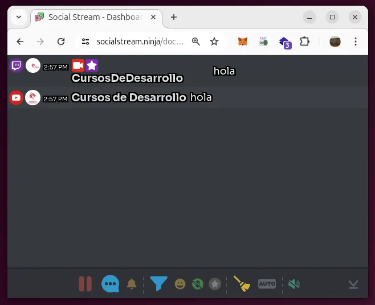Click the bell notification icon
Viewport: 375px width, 305px height.
(x=132, y=283)
